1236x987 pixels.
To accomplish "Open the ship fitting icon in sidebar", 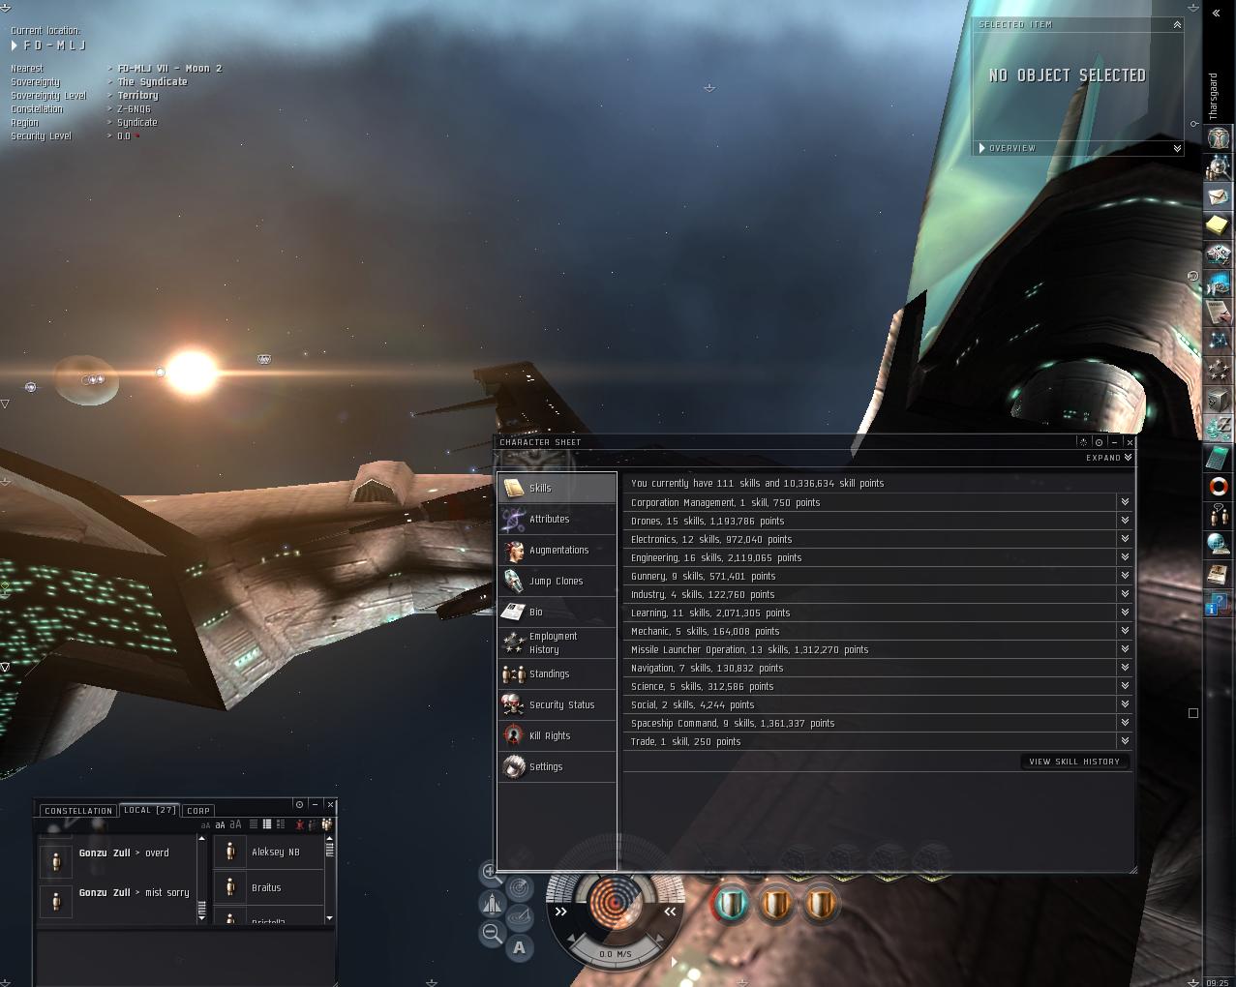I will click(x=1219, y=254).
